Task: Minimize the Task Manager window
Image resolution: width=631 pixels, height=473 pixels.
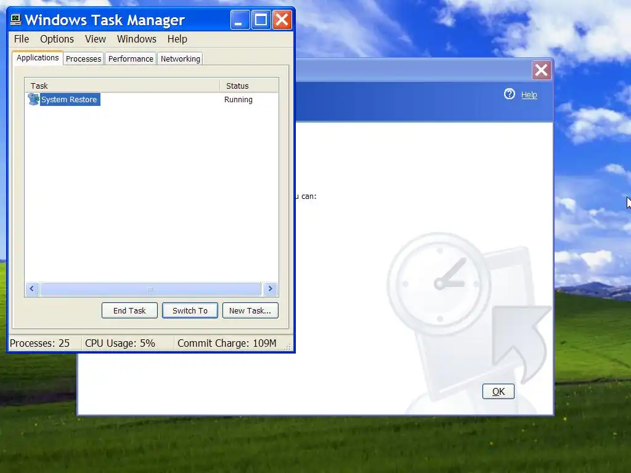Action: [x=240, y=20]
